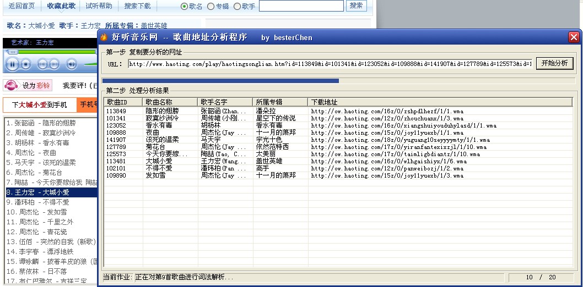Stop playback in the media player
Image resolution: width=583 pixels, height=287 pixels.
pyautogui.click(x=26, y=64)
